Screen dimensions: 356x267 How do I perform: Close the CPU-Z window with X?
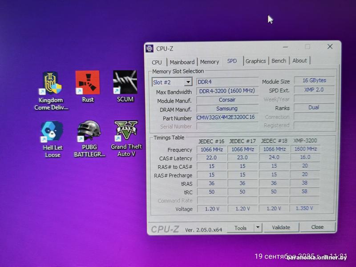(330, 47)
